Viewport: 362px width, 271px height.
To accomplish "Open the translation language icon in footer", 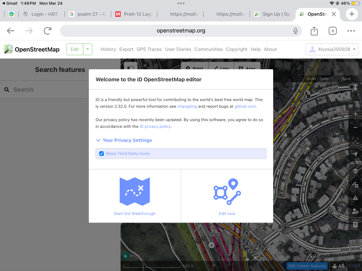I will click(342, 266).
